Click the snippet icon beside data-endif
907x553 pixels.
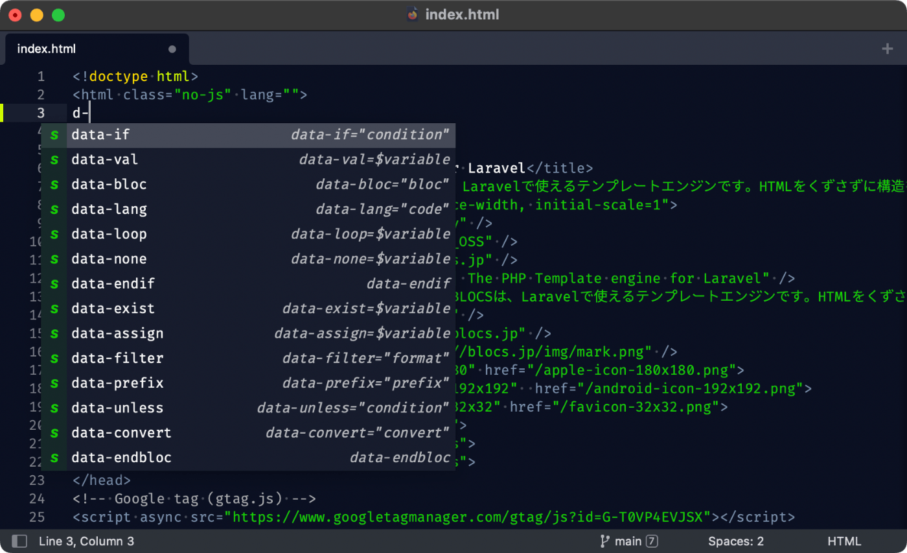coord(54,284)
